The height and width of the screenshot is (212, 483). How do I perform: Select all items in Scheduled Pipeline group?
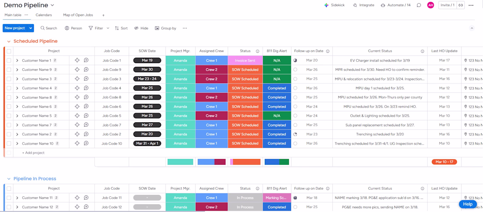tap(9, 51)
